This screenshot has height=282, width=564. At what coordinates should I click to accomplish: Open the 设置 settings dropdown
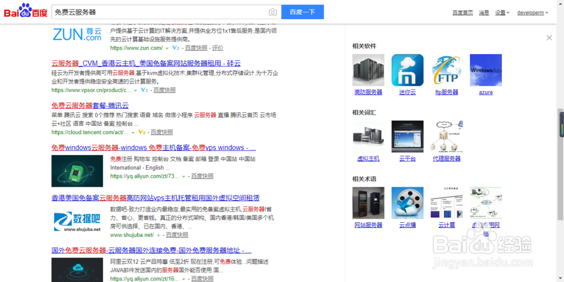coord(502,12)
